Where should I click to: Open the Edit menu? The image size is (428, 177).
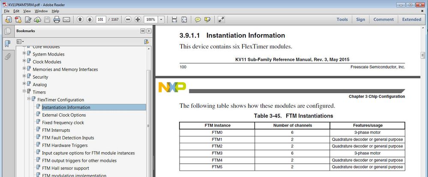click(x=16, y=11)
